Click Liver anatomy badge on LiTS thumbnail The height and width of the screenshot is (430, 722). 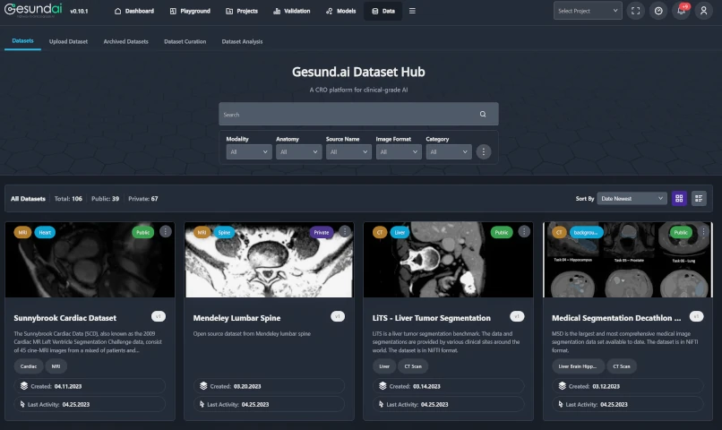click(x=400, y=233)
